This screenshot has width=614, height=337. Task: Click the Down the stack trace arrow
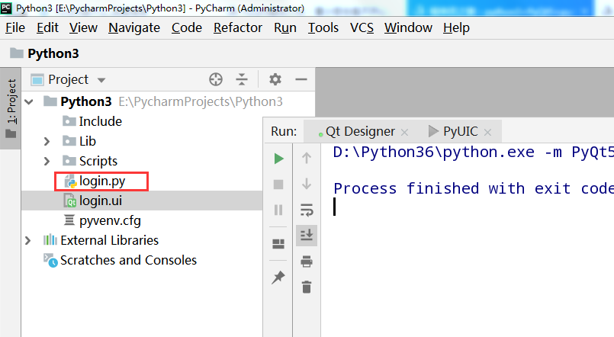[x=307, y=184]
